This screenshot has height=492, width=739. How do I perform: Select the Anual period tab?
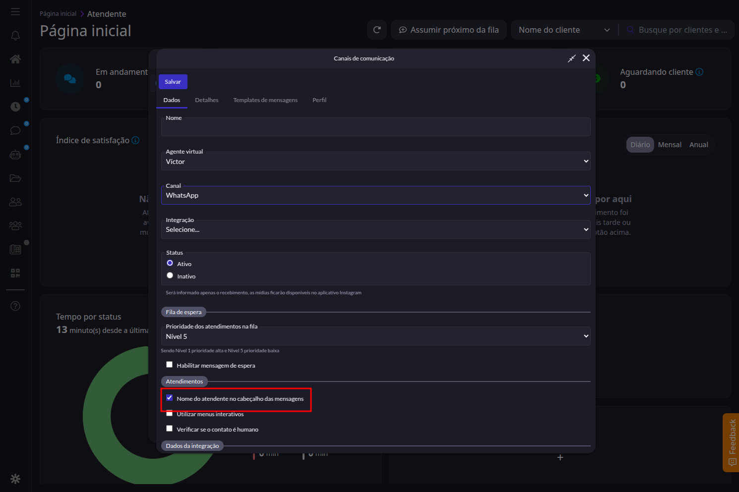point(699,145)
